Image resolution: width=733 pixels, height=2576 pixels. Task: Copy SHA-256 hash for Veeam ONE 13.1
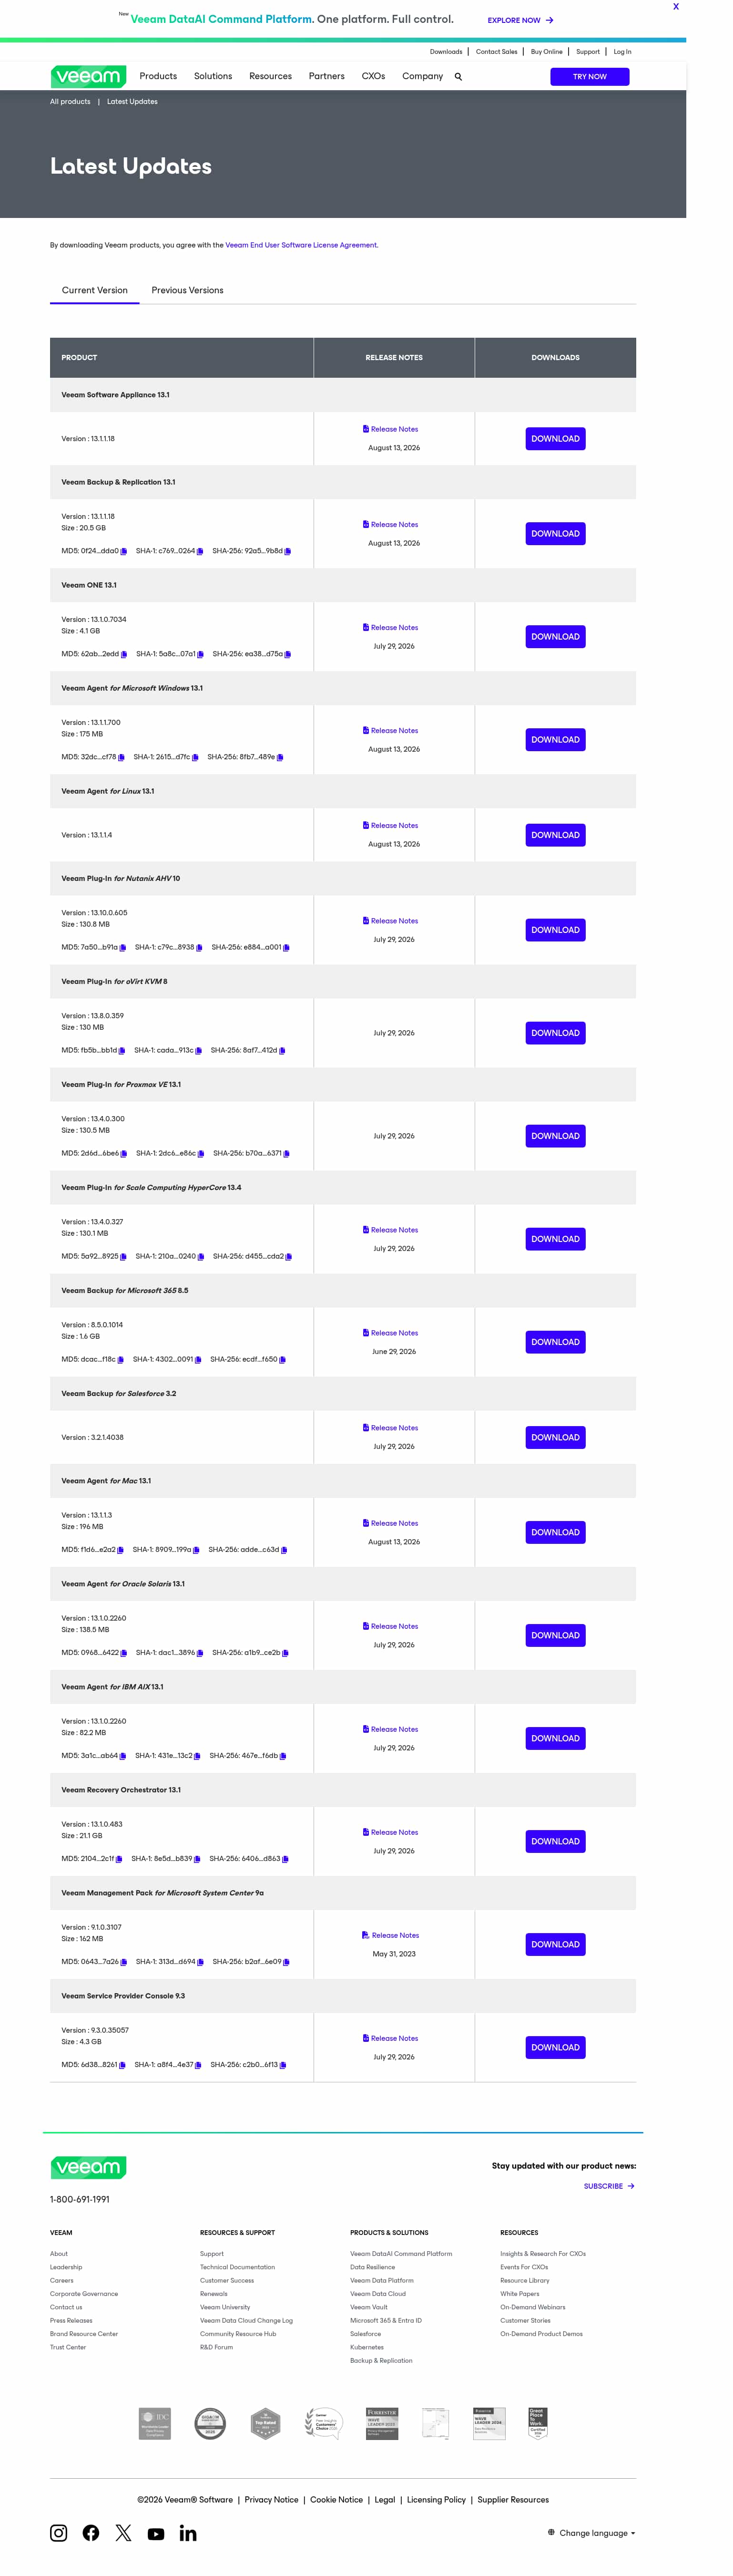tap(287, 654)
